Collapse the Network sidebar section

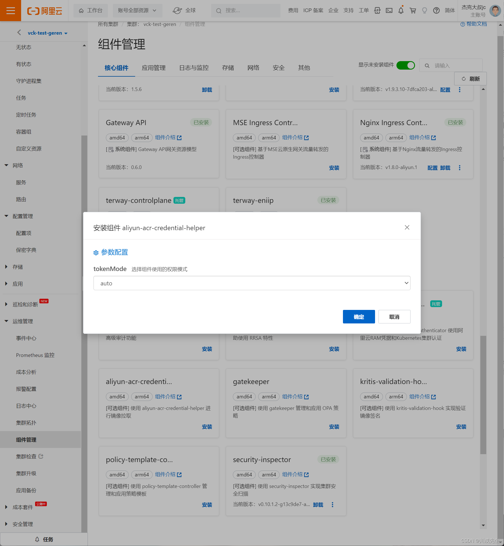pos(6,165)
